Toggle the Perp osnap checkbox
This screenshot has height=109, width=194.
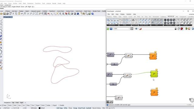point(26,105)
